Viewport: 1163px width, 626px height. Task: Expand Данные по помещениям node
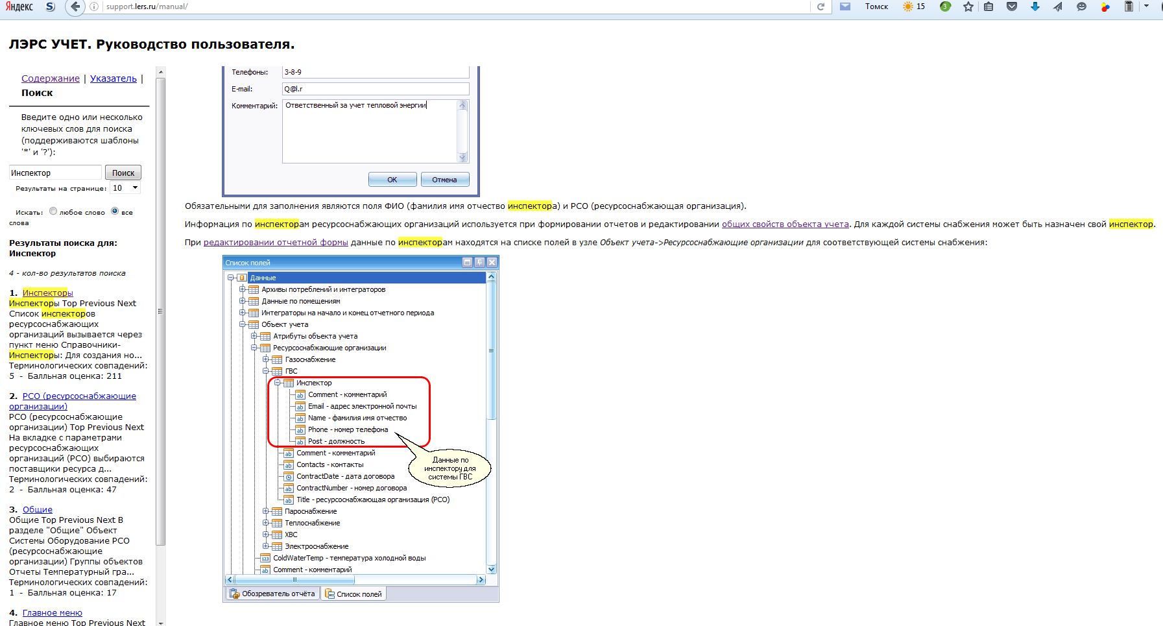pyautogui.click(x=242, y=301)
